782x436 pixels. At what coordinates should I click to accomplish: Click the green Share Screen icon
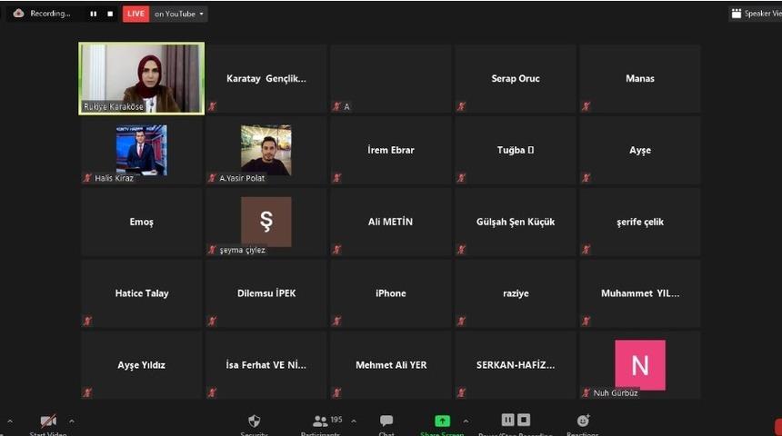pos(442,421)
